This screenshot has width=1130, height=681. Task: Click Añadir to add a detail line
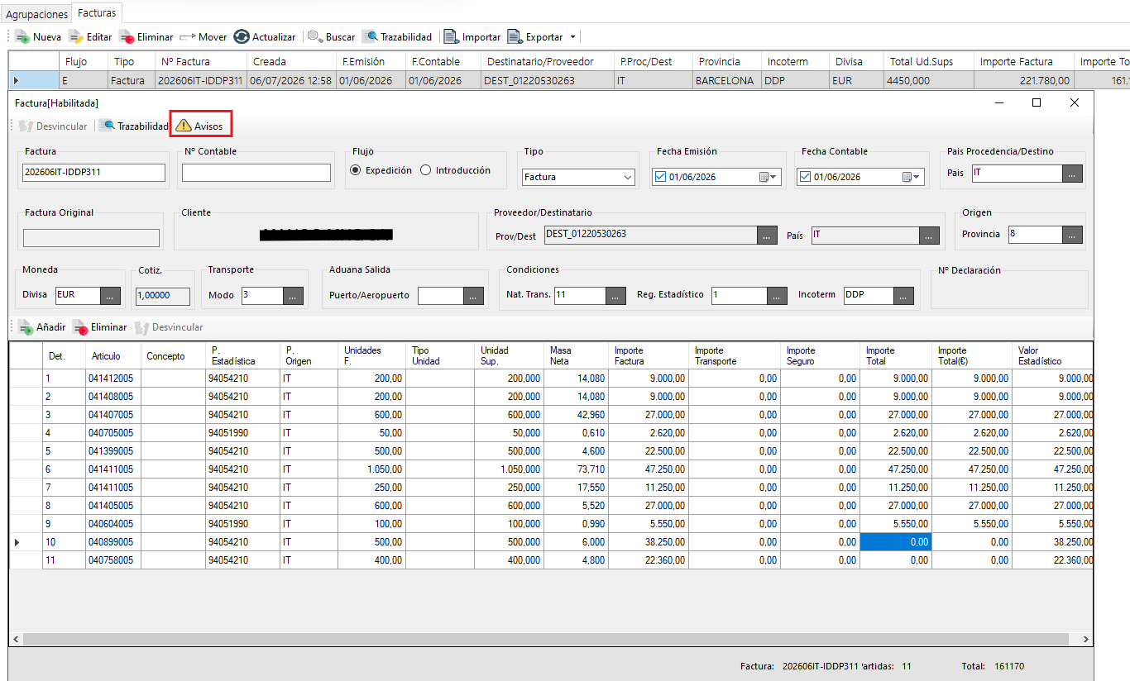tap(41, 327)
